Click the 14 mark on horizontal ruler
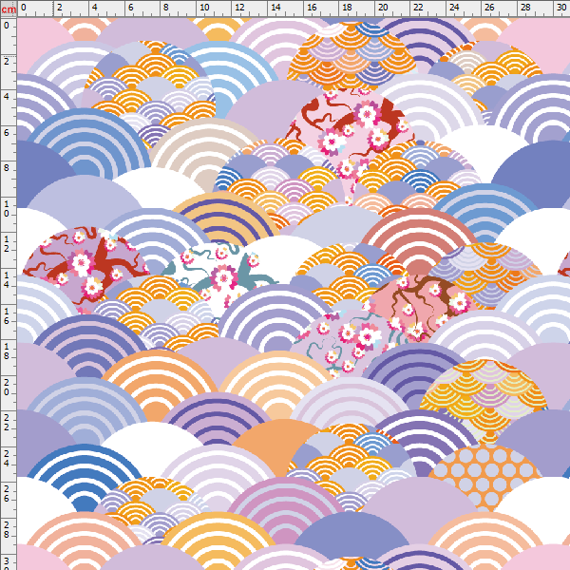 pyautogui.click(x=275, y=7)
